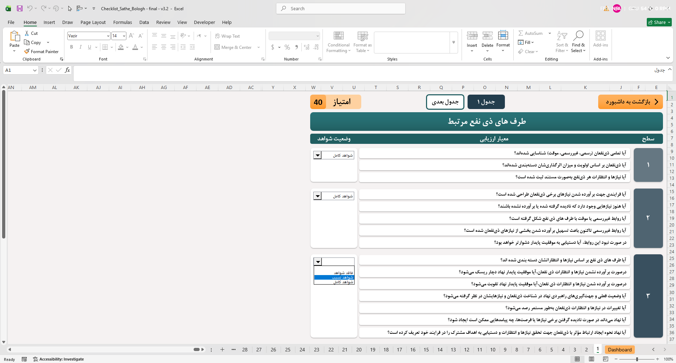Click the Increase Indent icon

point(192,47)
